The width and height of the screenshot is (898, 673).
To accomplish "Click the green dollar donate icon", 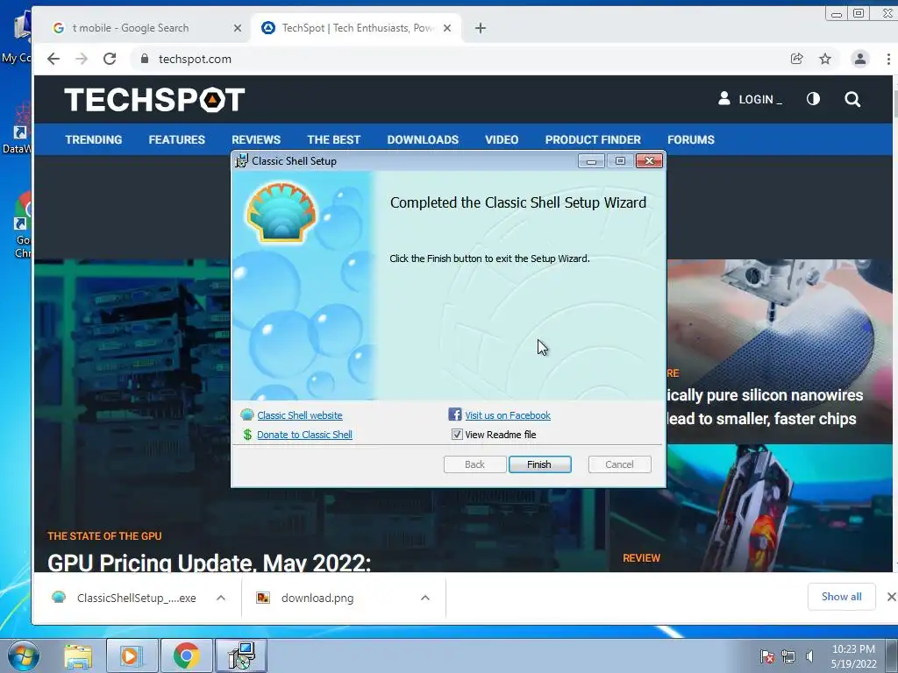I will 247,435.
